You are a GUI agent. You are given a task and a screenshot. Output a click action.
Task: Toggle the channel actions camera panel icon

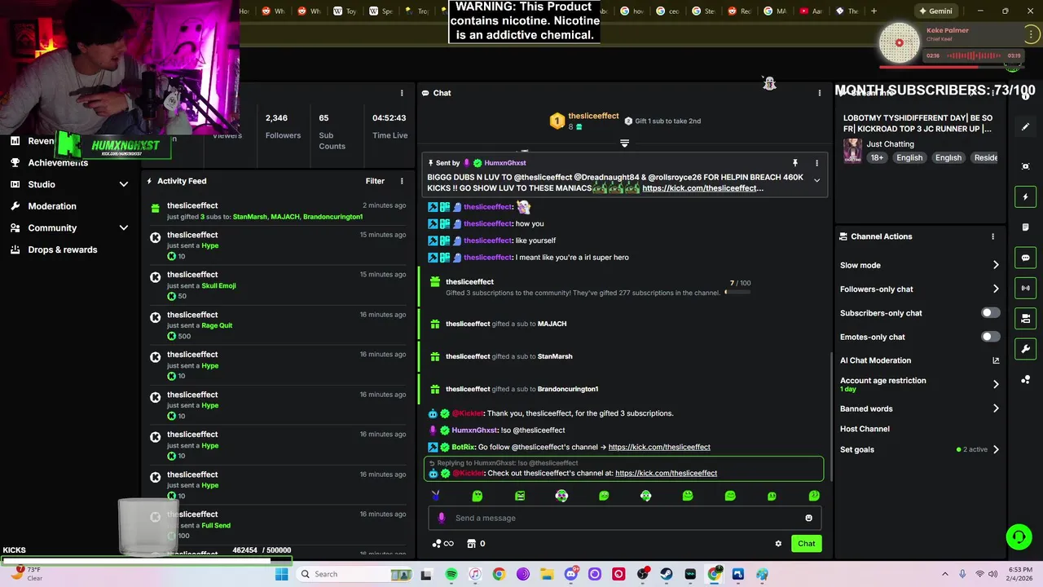coord(1025,318)
